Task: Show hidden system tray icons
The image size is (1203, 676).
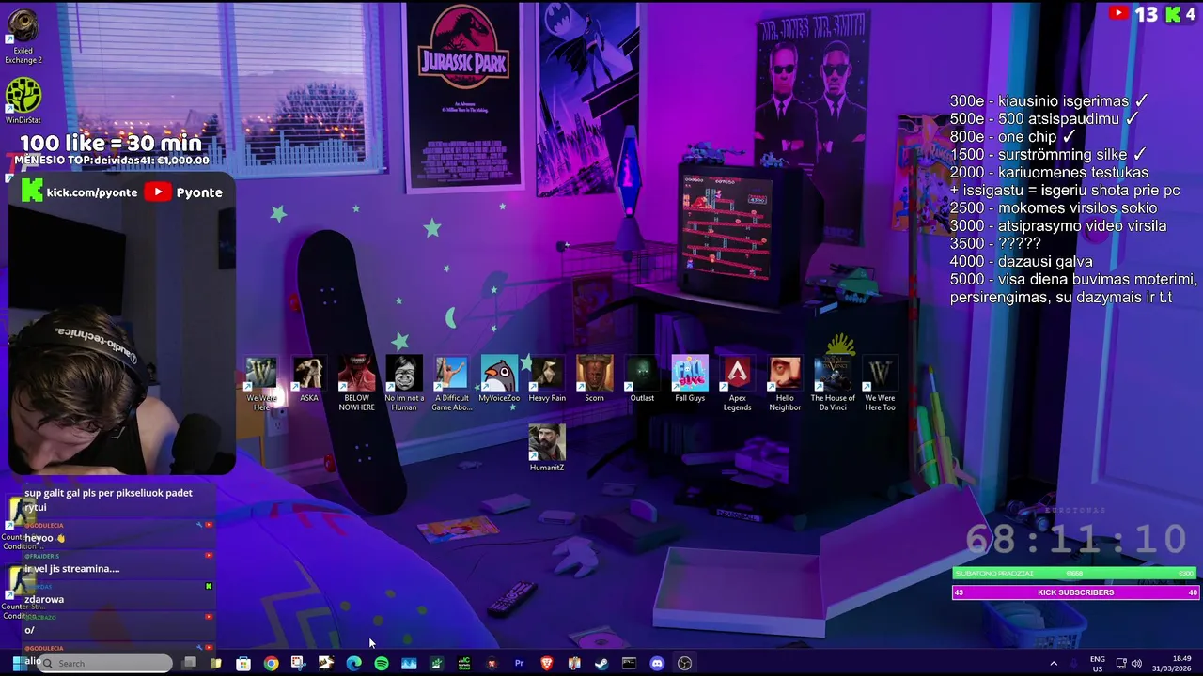Action: pos(1054,664)
